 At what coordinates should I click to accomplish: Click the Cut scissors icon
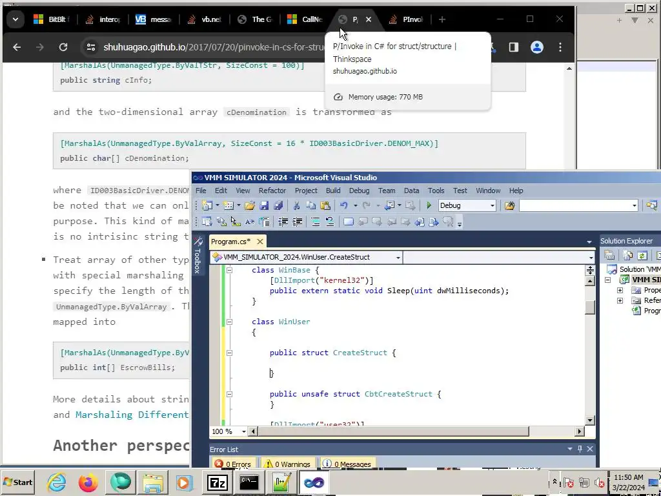[x=296, y=206]
